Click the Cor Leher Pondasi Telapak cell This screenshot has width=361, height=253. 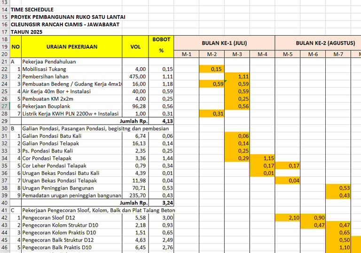coord(72,166)
